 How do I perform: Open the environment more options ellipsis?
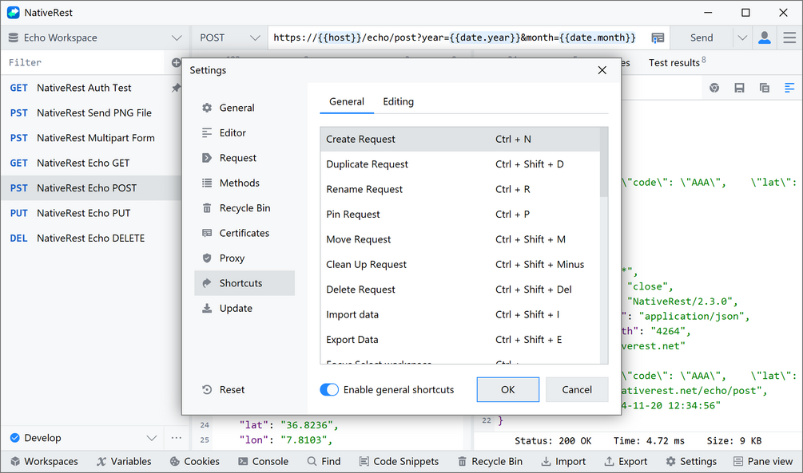click(177, 438)
